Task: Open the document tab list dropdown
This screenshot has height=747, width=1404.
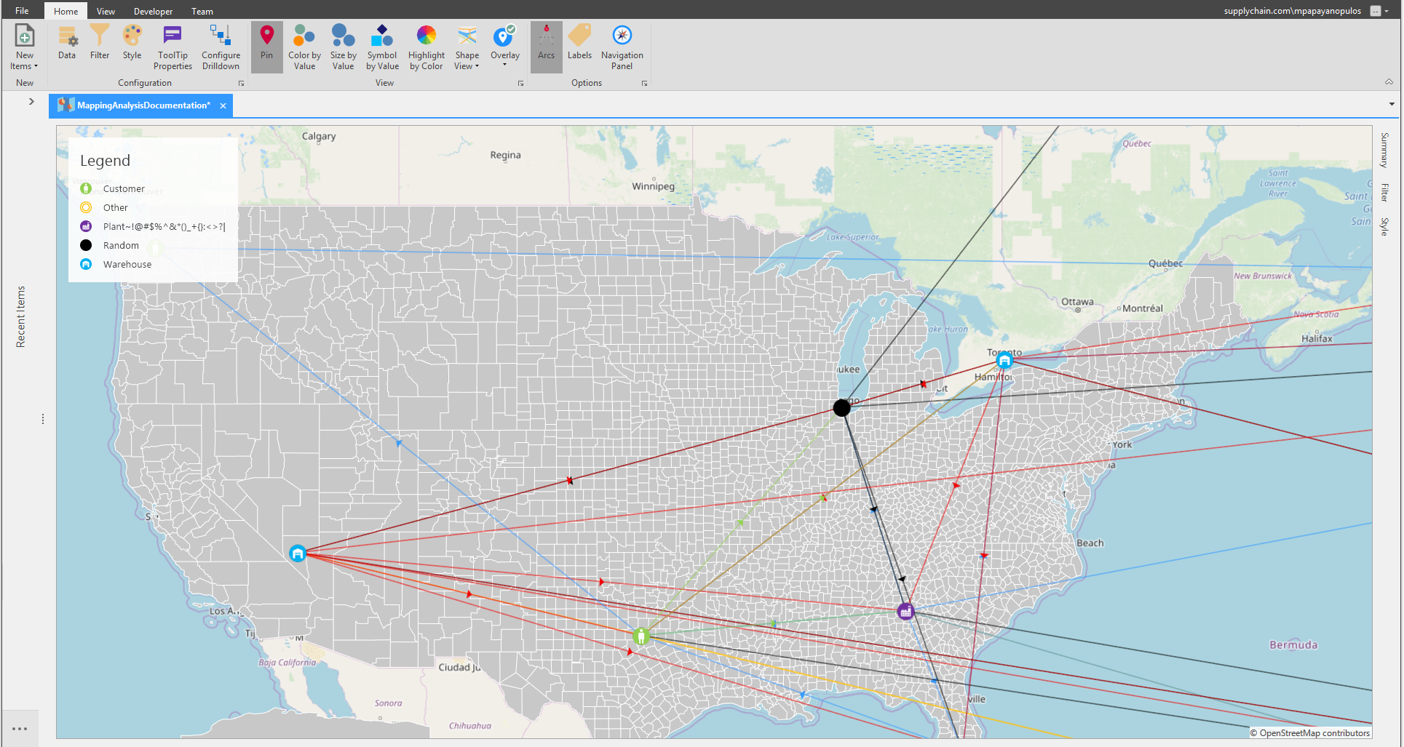Action: tap(1392, 104)
